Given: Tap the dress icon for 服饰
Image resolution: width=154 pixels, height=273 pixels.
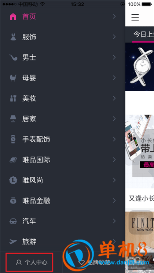Looking at the screenshot, I should pyautogui.click(x=13, y=37).
